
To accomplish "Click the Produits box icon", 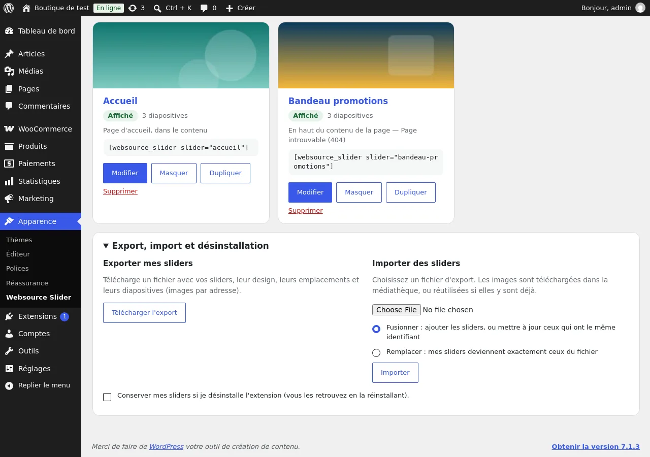I will pyautogui.click(x=9, y=146).
